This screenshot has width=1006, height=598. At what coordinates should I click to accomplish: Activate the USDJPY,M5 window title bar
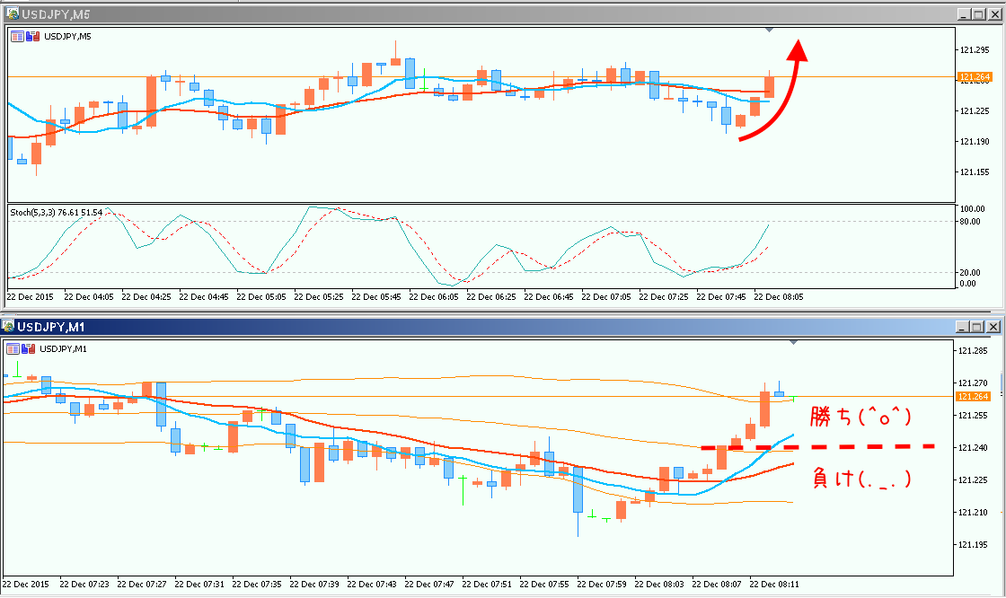pyautogui.click(x=449, y=13)
